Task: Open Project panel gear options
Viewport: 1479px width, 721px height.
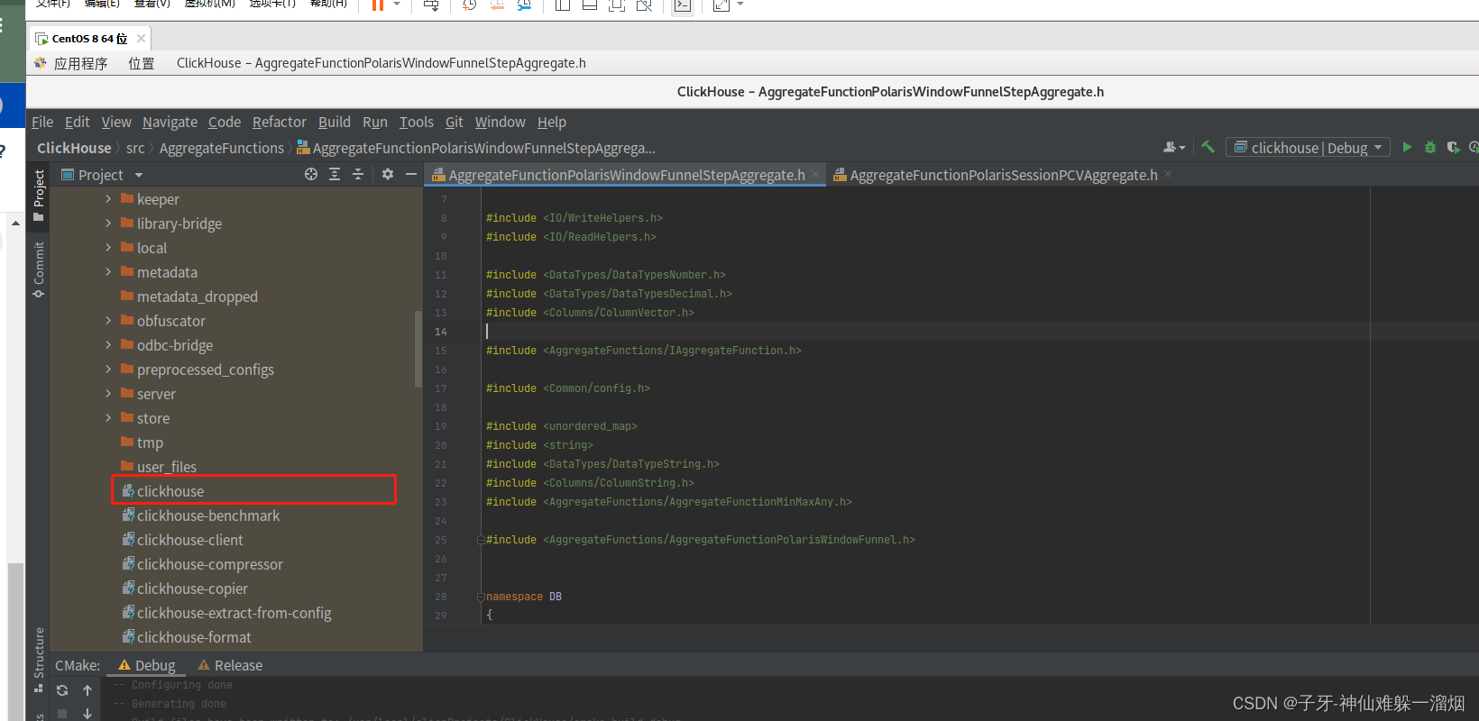Action: [388, 174]
